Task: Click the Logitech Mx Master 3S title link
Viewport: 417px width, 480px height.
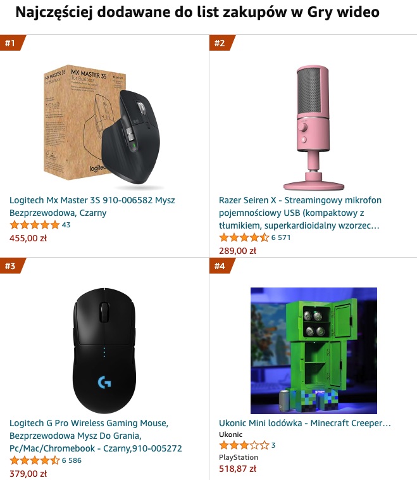Action: tap(92, 206)
